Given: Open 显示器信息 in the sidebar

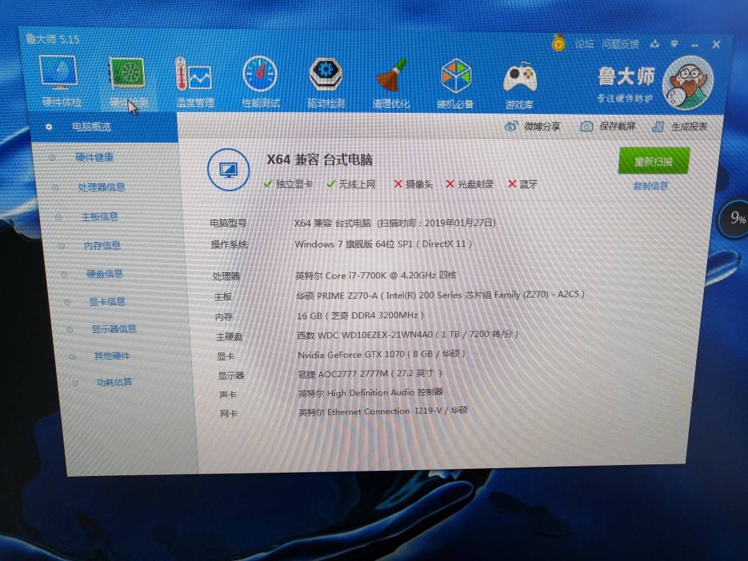Looking at the screenshot, I should pyautogui.click(x=114, y=329).
